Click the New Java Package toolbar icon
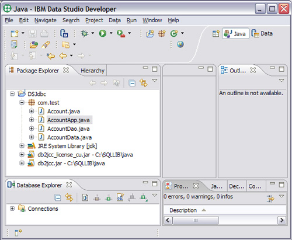 [x=162, y=33]
